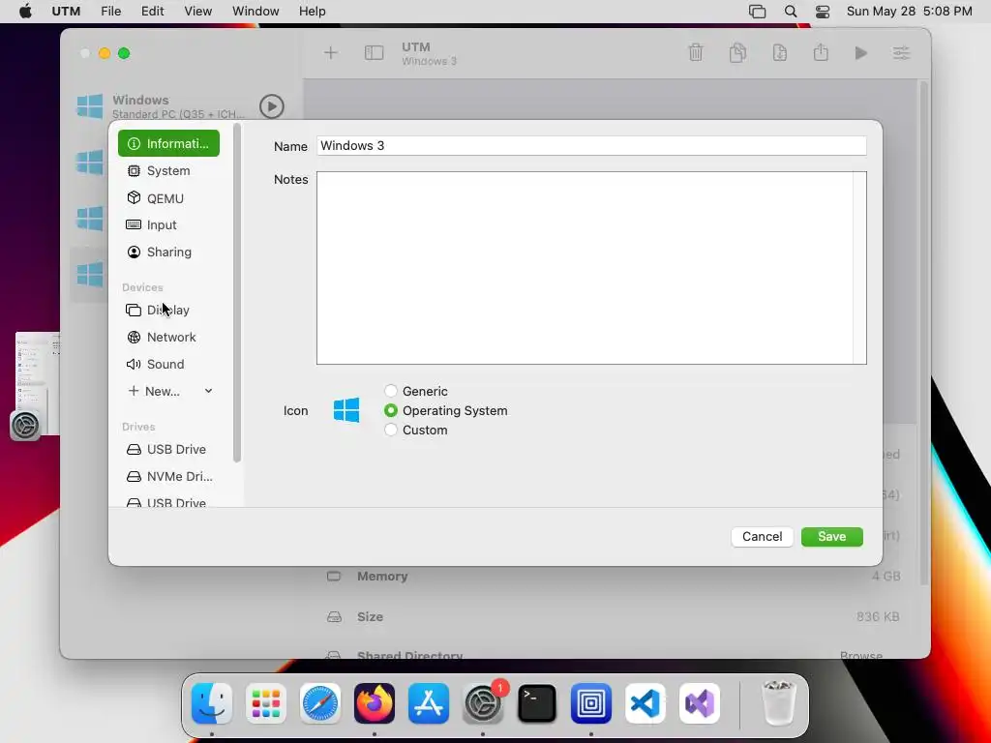Click the settings sliders icon in toolbar

pyautogui.click(x=901, y=53)
